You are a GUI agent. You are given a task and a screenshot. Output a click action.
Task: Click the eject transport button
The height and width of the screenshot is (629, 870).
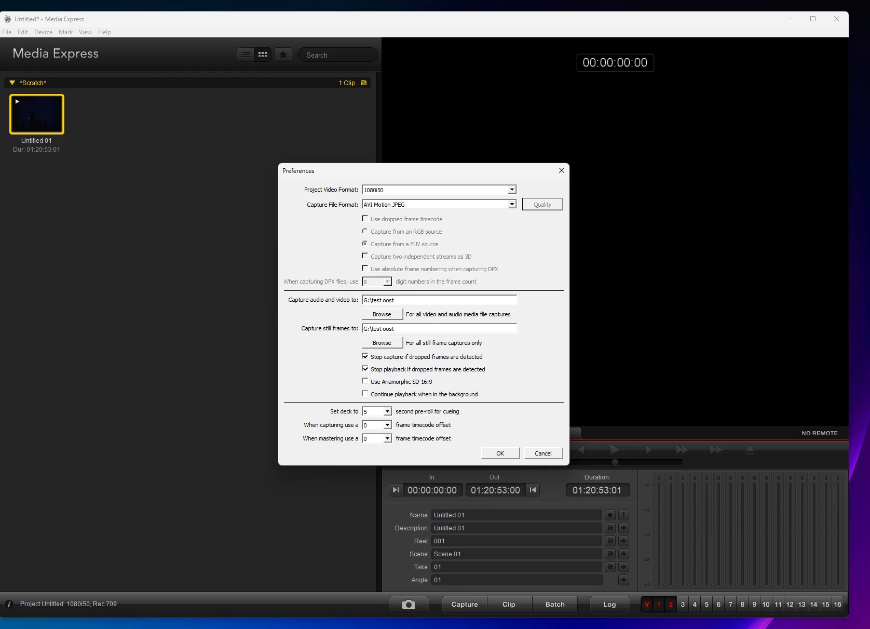point(750,449)
